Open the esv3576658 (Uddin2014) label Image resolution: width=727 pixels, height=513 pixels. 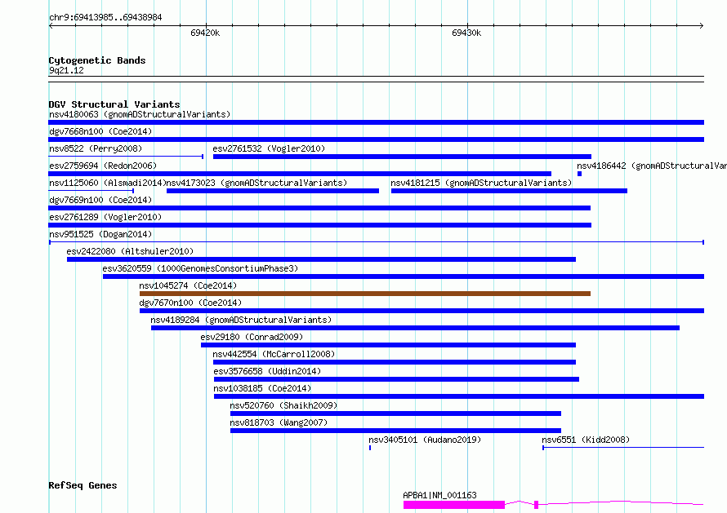click(x=267, y=371)
